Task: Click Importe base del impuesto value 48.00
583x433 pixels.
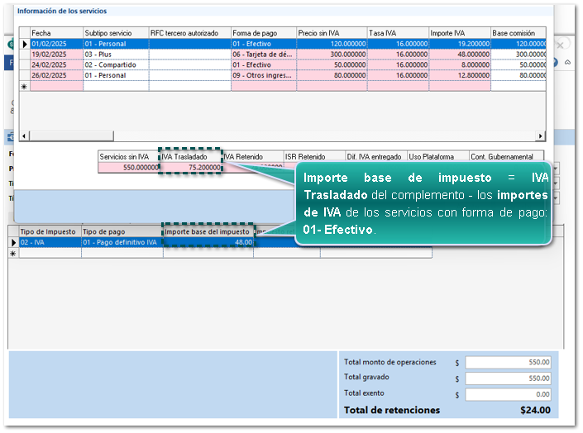Action: [208, 243]
